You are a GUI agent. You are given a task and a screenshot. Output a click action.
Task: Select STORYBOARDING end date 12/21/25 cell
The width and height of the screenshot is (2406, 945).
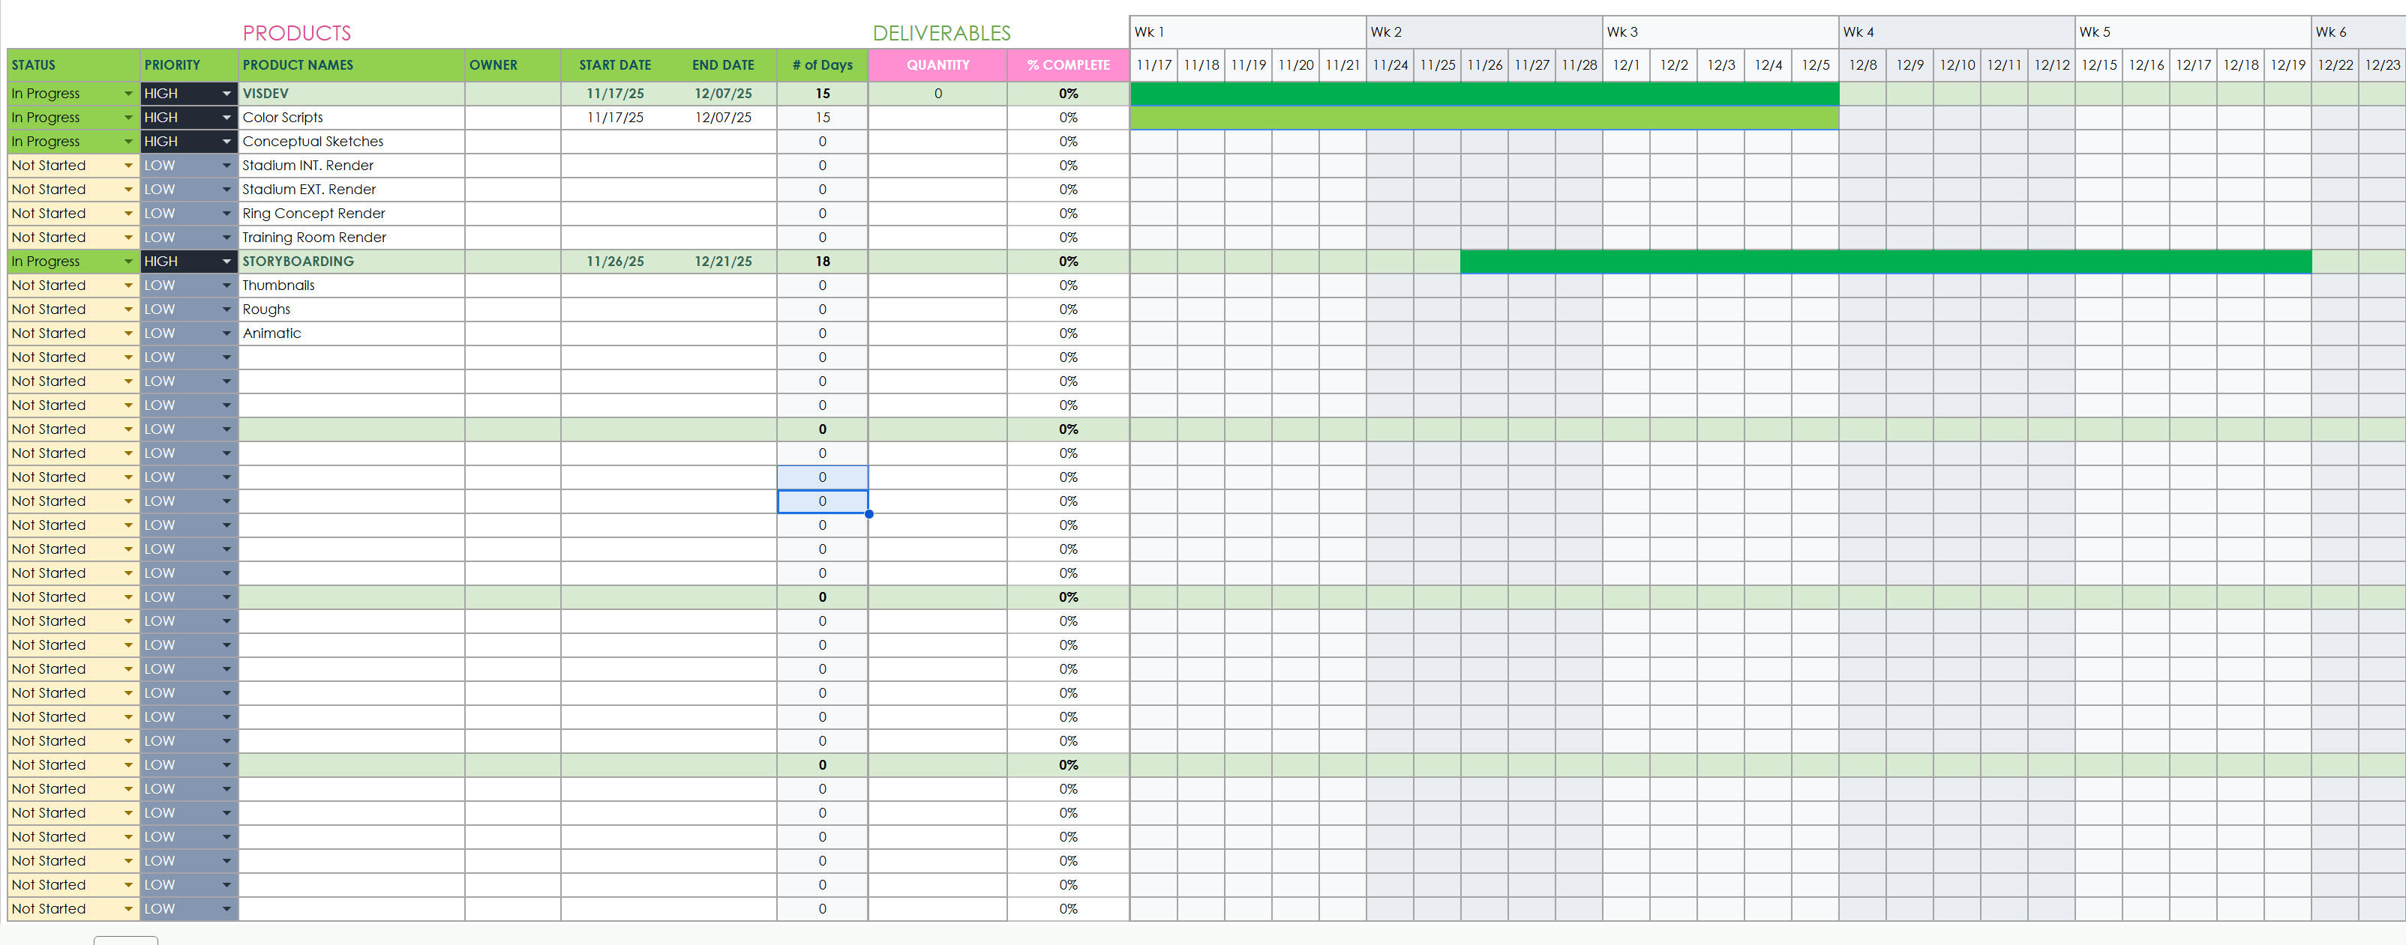[x=722, y=262]
